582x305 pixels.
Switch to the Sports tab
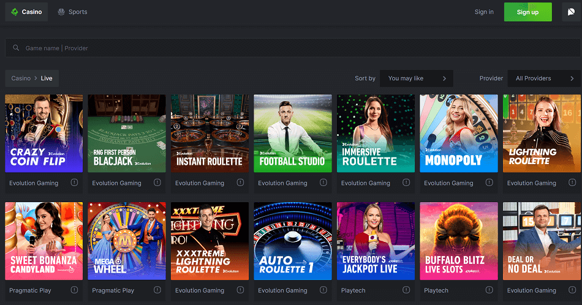(73, 12)
